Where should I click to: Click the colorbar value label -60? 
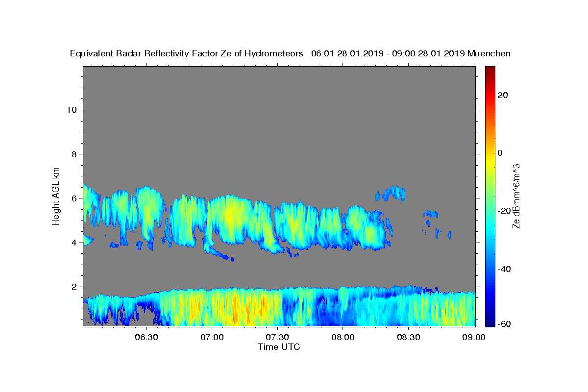pyautogui.click(x=504, y=323)
